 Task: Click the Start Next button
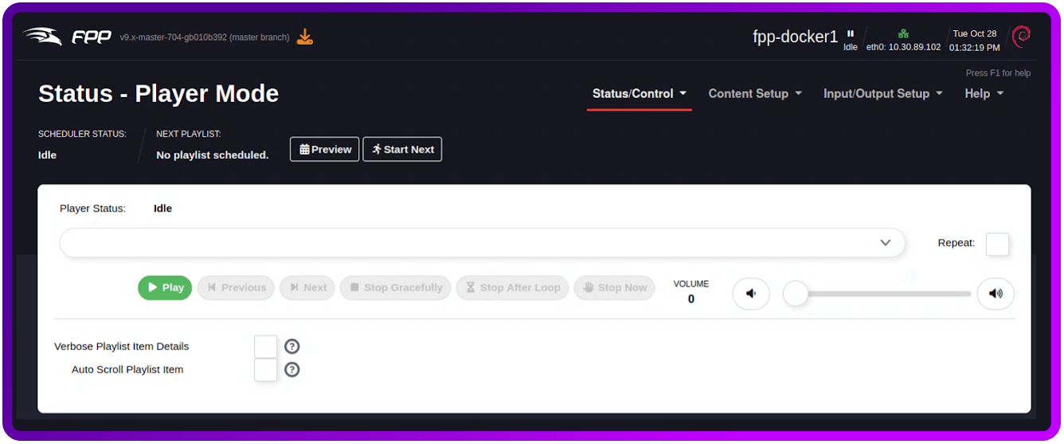tap(402, 150)
